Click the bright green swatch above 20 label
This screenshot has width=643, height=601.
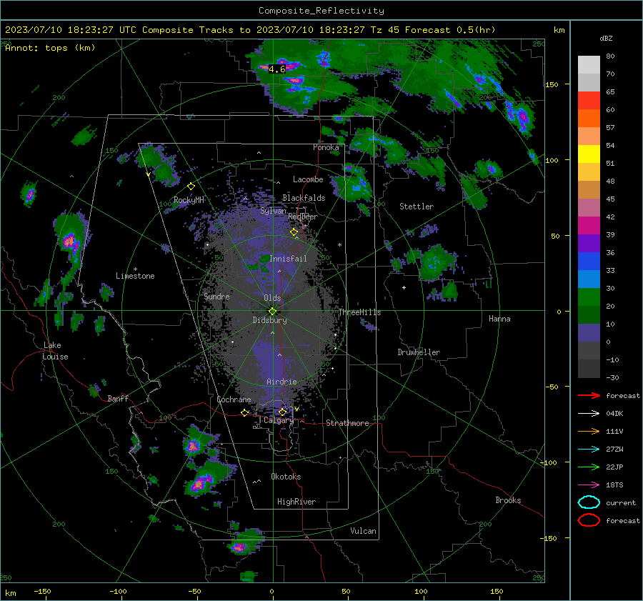(x=589, y=297)
